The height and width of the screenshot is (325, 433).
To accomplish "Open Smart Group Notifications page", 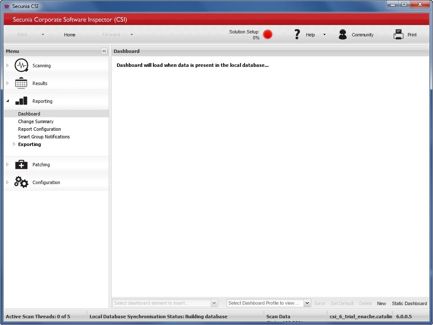I will pyautogui.click(x=44, y=137).
